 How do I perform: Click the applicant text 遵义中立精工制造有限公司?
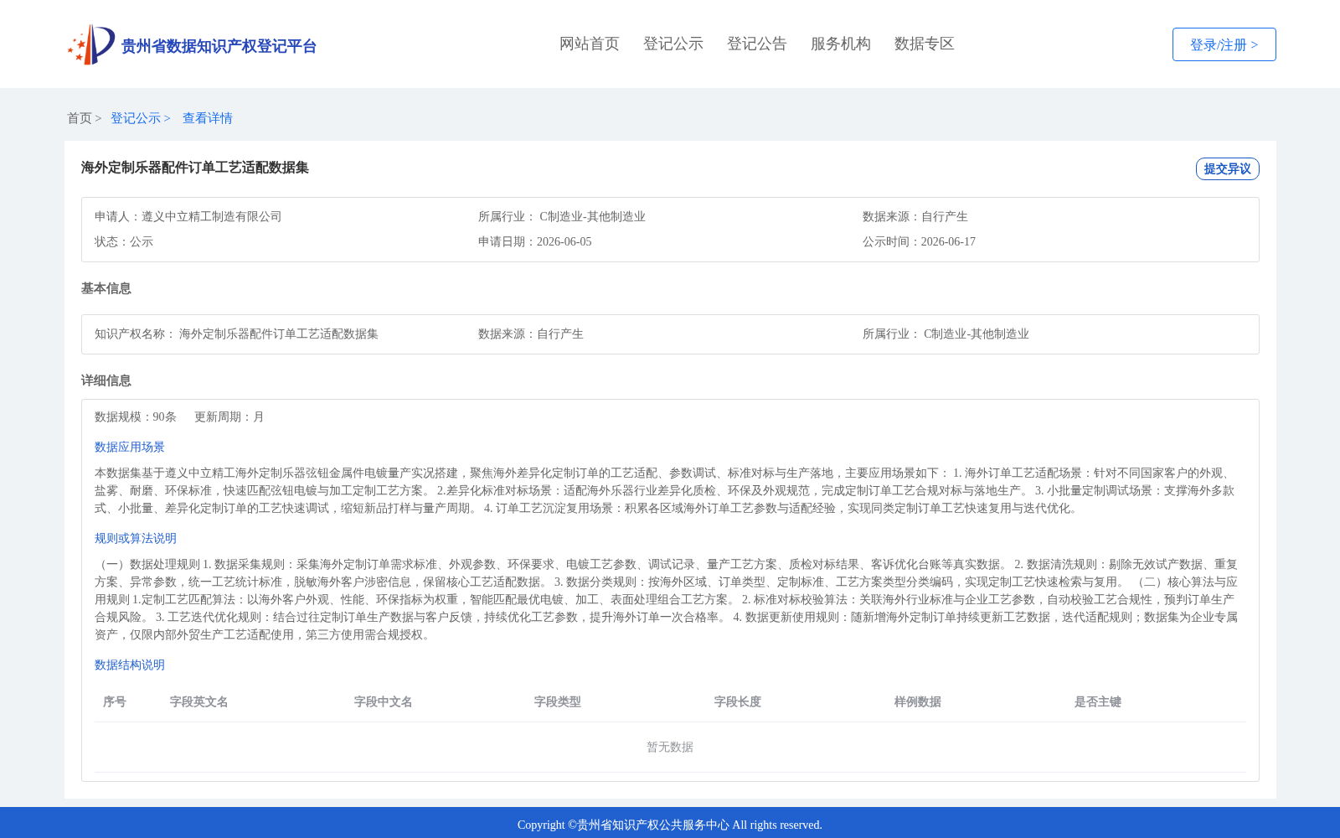tap(212, 216)
